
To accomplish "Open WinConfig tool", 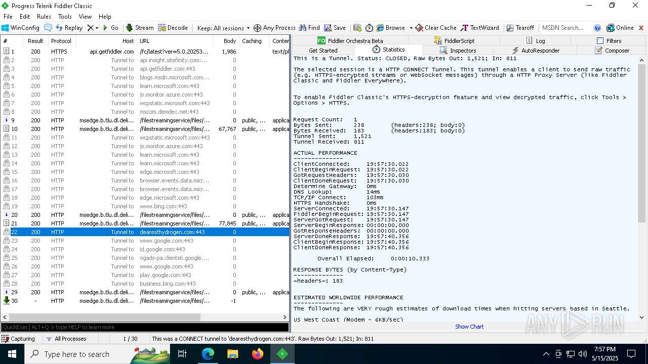I will pyautogui.click(x=20, y=28).
